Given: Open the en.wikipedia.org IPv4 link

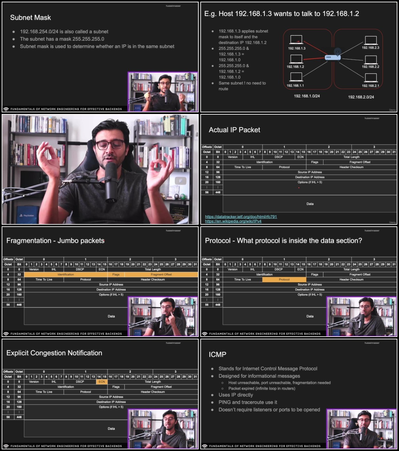Looking at the screenshot, I should click(233, 221).
